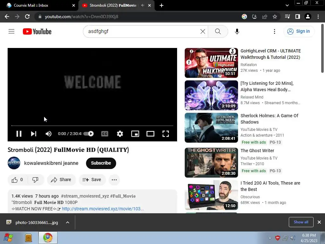
Task: Click the video progress bar
Action: [x=92, y=125]
